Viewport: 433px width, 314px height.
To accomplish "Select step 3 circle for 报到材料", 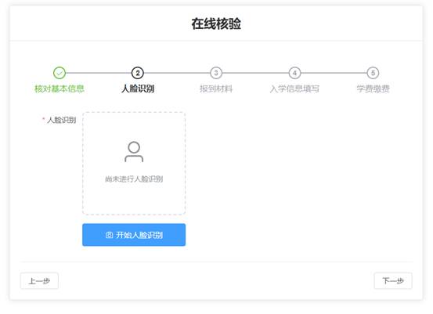I will click(216, 73).
